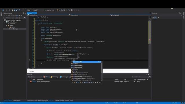Open the Notifications side tab
The width and height of the screenshot is (185, 104).
tap(183, 15)
